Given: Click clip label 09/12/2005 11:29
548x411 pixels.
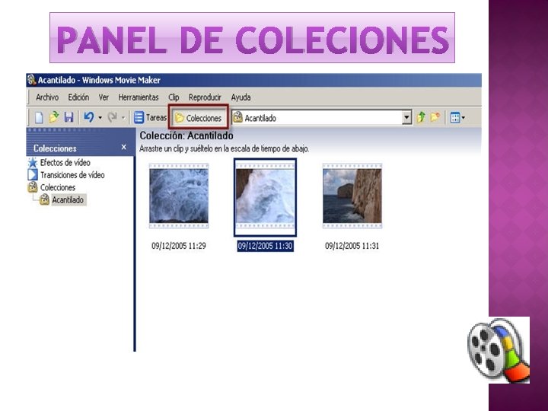Looking at the screenshot, I should coord(179,246).
